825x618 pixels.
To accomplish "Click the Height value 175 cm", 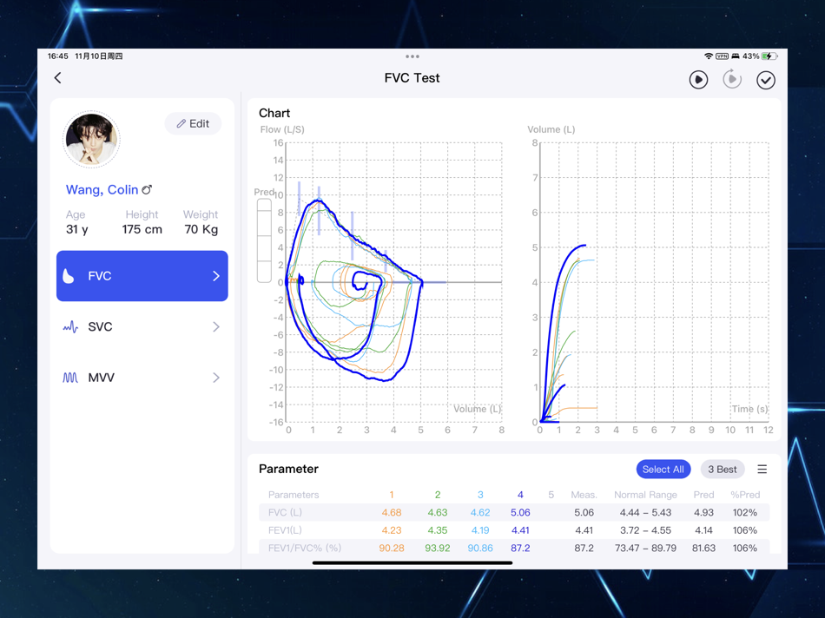I will coord(142,229).
